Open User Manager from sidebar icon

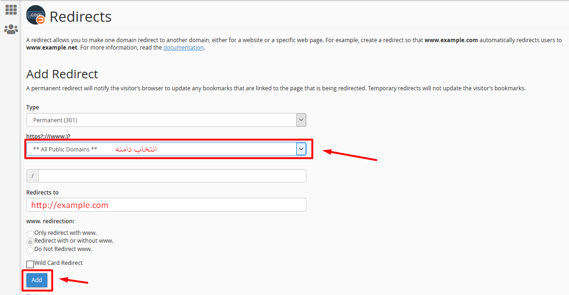click(11, 30)
